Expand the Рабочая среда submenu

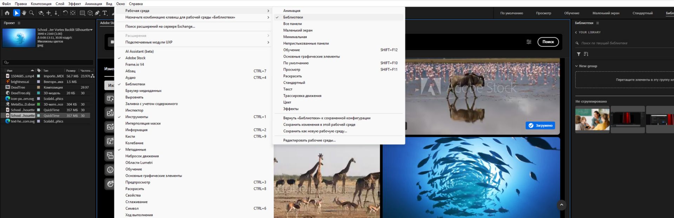193,11
